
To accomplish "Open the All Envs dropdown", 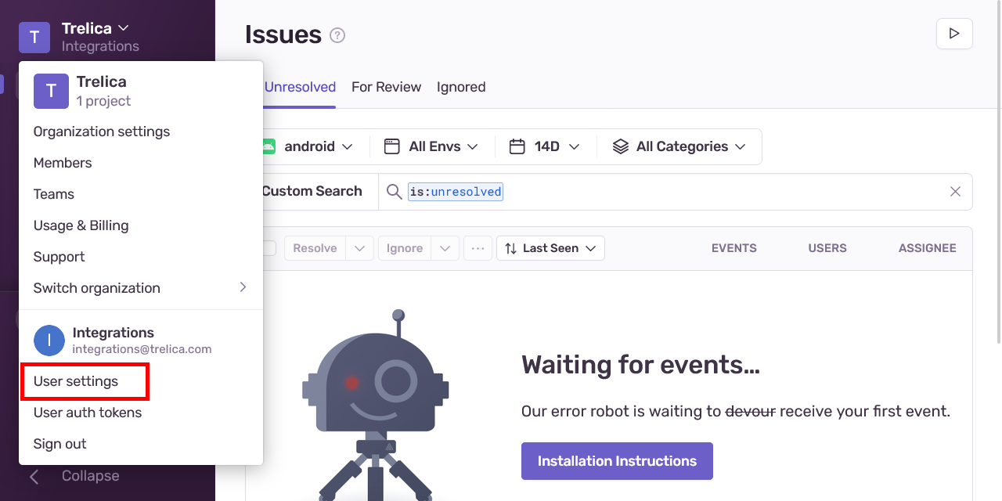I will (431, 146).
